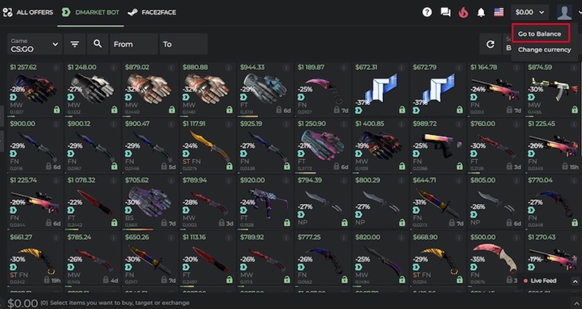The width and height of the screenshot is (582, 309).
Task: Switch to the Face2Face tab
Action: click(152, 12)
